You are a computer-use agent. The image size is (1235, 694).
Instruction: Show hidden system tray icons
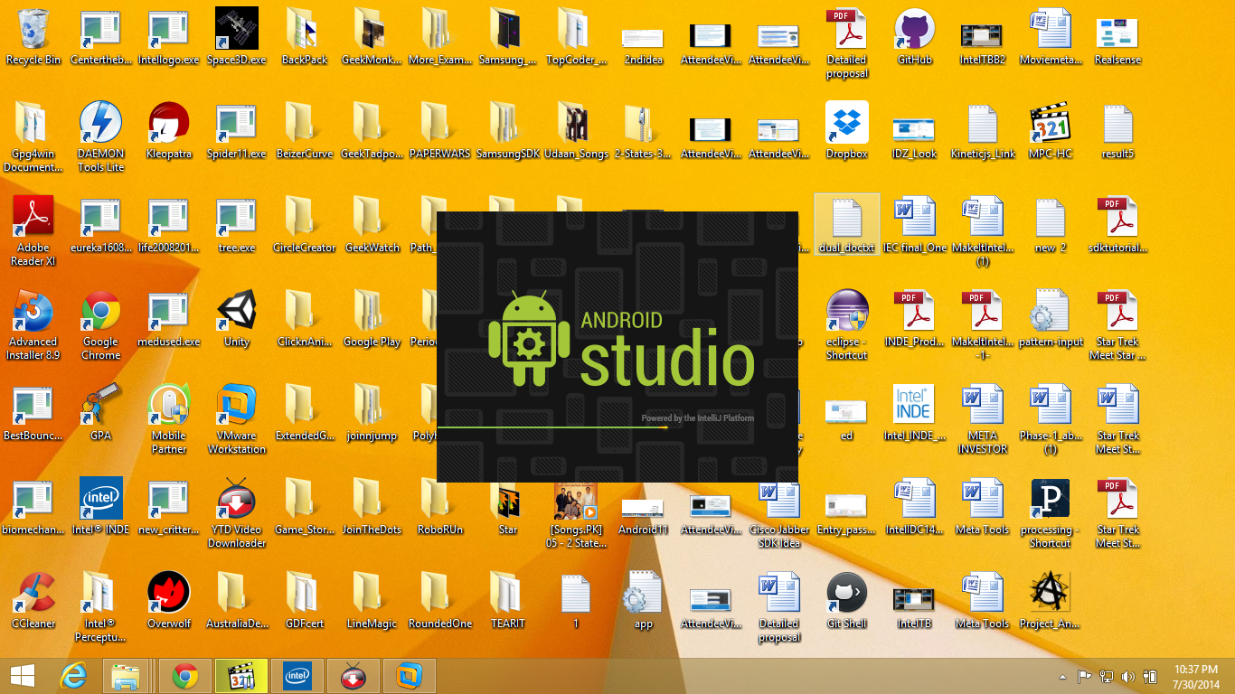pos(1062,676)
